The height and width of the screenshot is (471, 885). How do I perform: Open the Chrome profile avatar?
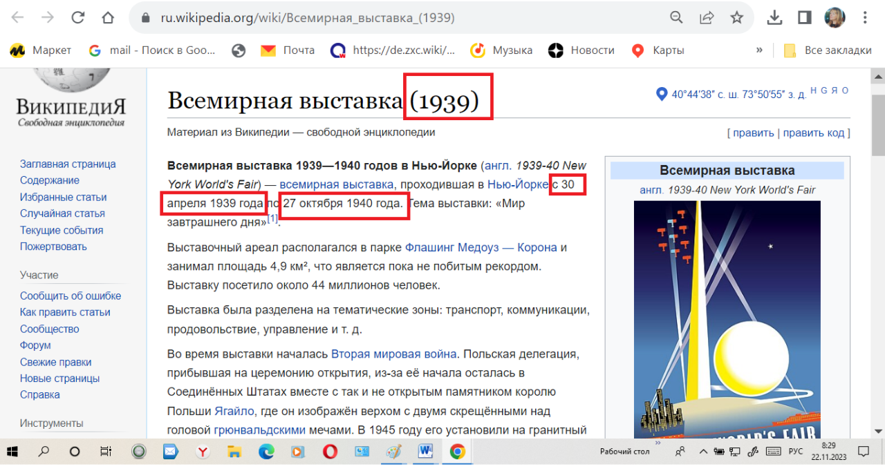click(835, 18)
